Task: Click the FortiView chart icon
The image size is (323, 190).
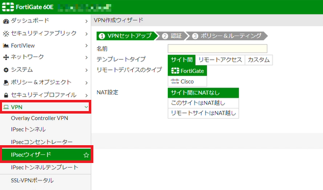Action: (6, 46)
